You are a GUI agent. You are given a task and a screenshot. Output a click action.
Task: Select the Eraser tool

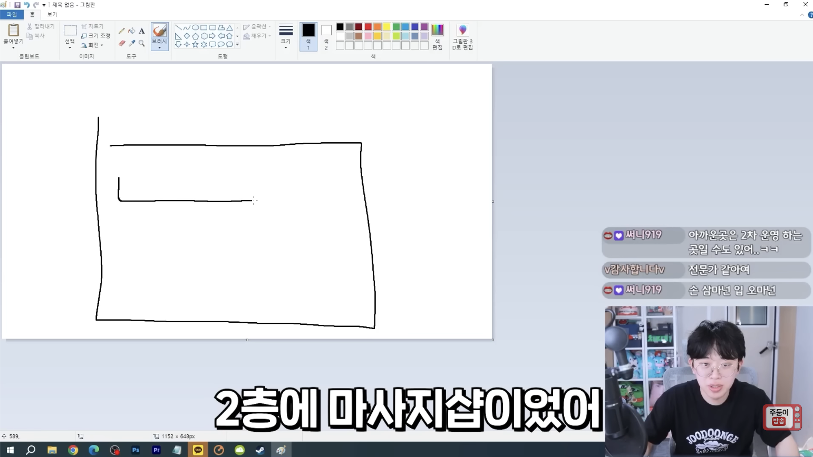[122, 43]
